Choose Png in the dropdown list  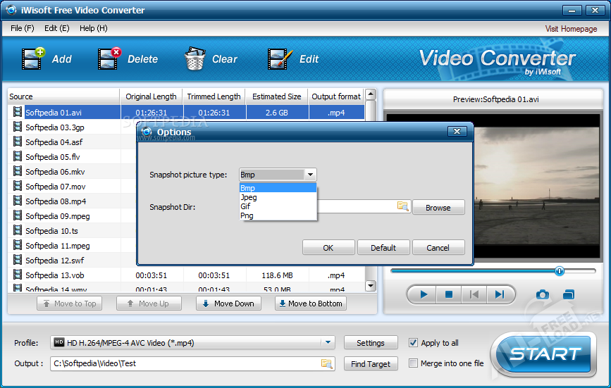click(247, 215)
